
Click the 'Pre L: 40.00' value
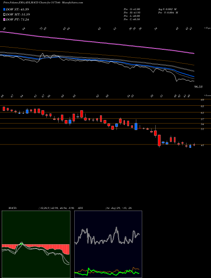point(132,16)
